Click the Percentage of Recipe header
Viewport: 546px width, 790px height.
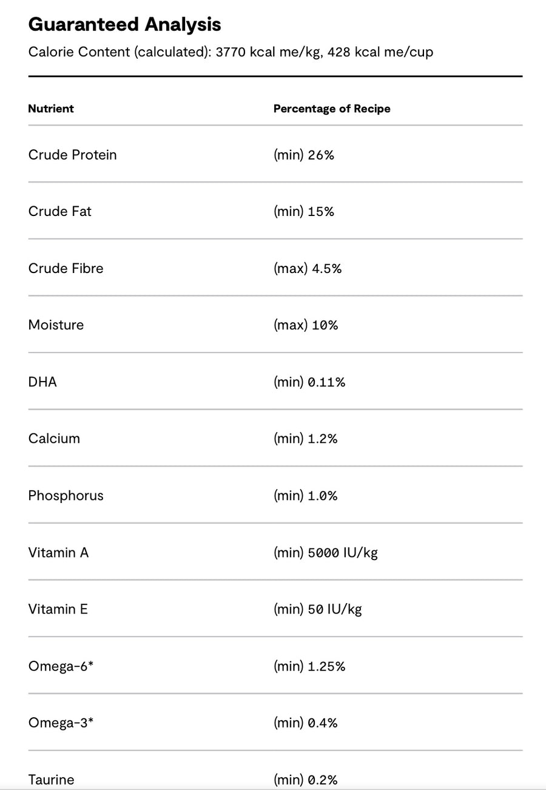click(x=332, y=109)
